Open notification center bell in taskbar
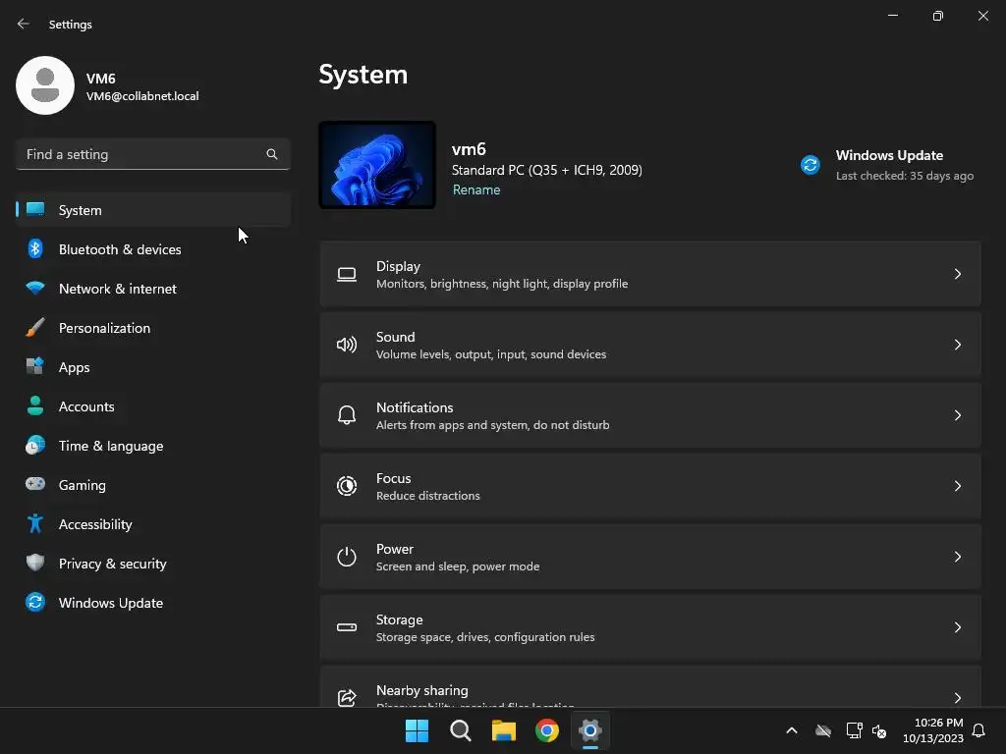1006x754 pixels. (x=978, y=730)
